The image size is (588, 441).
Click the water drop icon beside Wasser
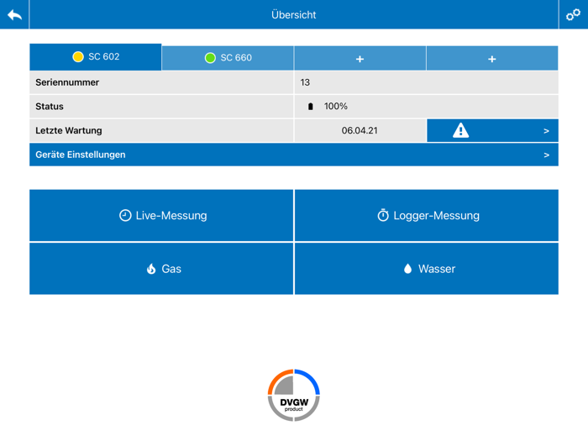(x=407, y=269)
